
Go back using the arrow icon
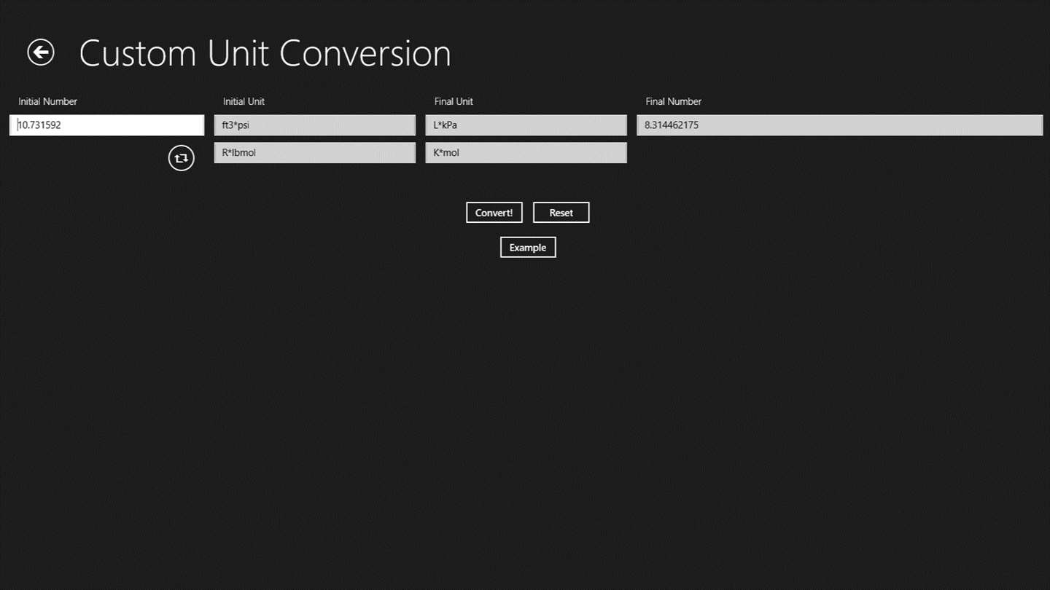point(41,52)
